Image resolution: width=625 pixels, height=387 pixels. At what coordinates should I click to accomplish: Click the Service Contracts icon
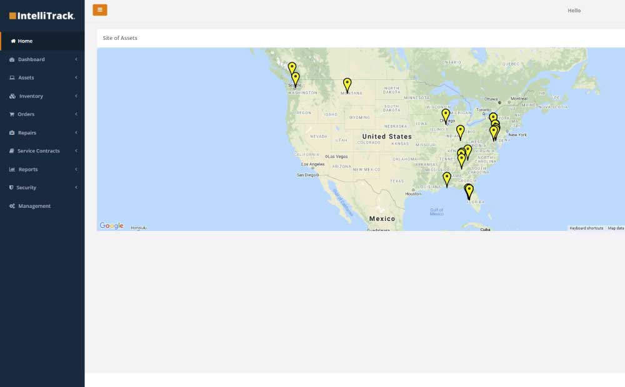12,151
